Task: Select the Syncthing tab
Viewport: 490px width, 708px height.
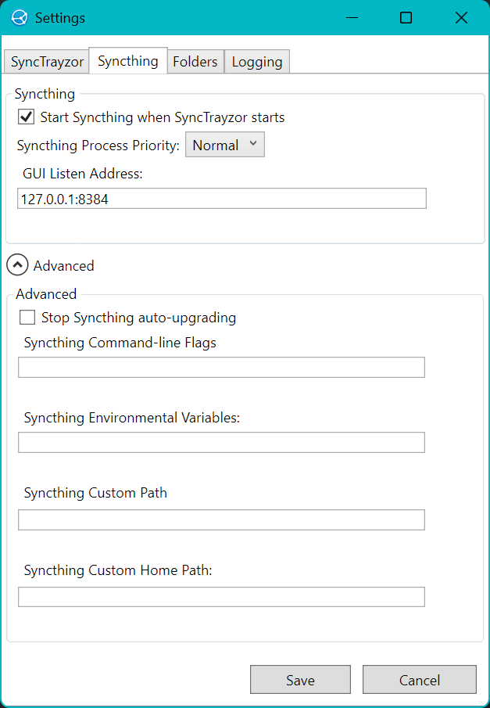Action: click(x=128, y=61)
